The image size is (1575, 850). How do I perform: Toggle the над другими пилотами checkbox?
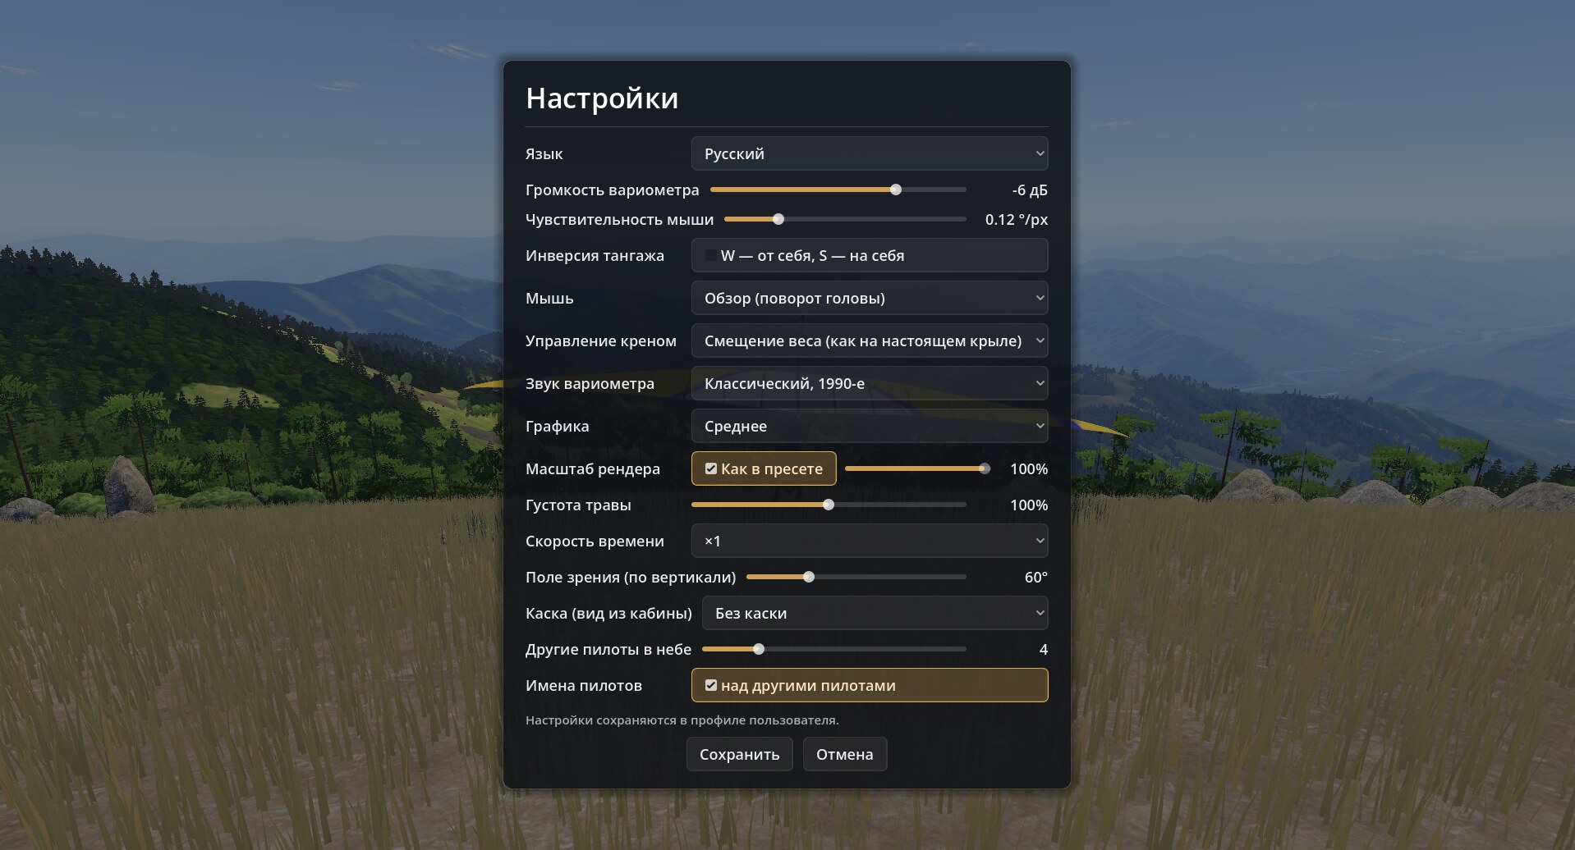coord(711,685)
